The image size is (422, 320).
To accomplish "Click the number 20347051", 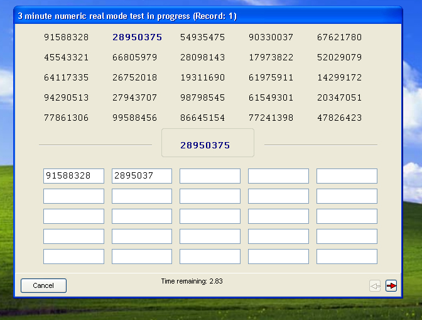I will 339,97.
